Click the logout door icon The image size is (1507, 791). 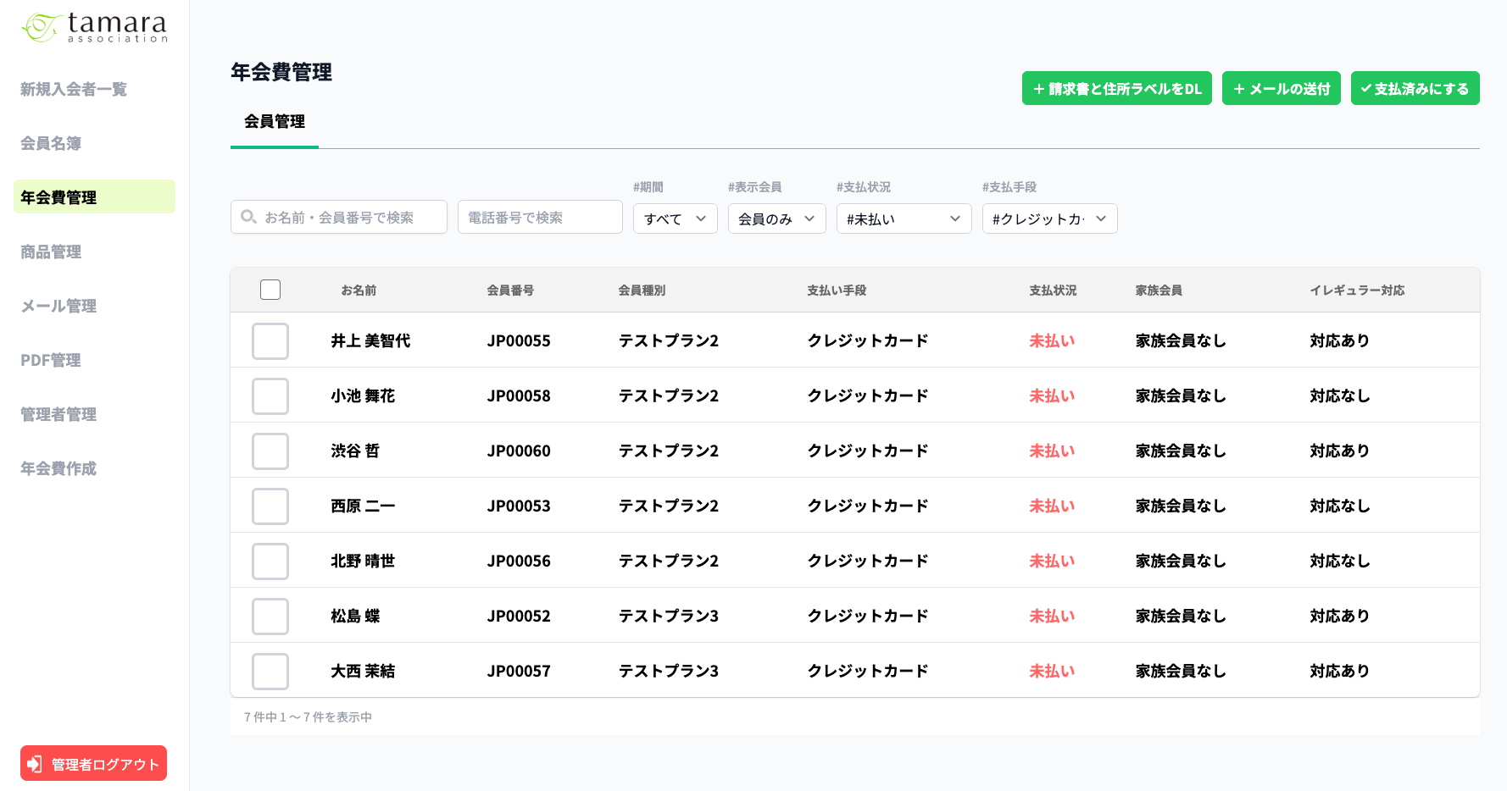pyautogui.click(x=35, y=764)
